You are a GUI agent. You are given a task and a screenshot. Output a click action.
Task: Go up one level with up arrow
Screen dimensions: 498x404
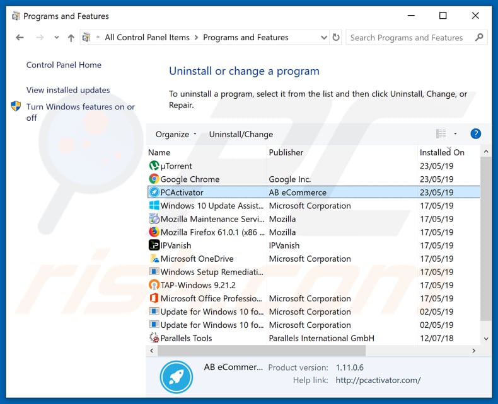coord(71,38)
